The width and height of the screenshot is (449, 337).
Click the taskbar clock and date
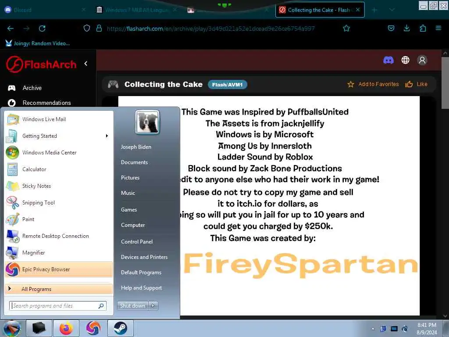click(427, 329)
